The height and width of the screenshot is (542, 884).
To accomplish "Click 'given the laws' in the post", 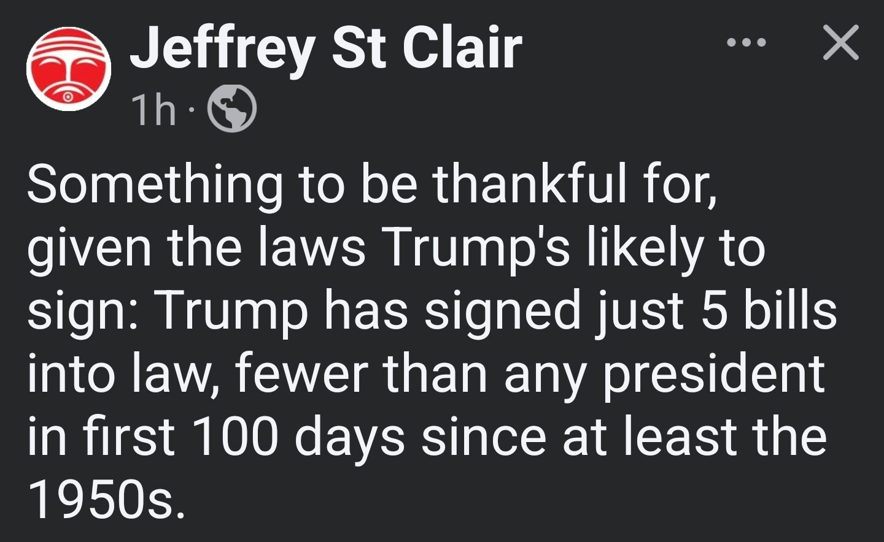I will [196, 249].
